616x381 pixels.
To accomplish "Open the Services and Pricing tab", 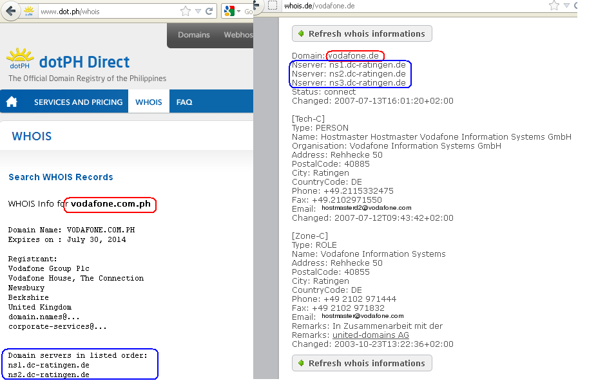I will (78, 102).
